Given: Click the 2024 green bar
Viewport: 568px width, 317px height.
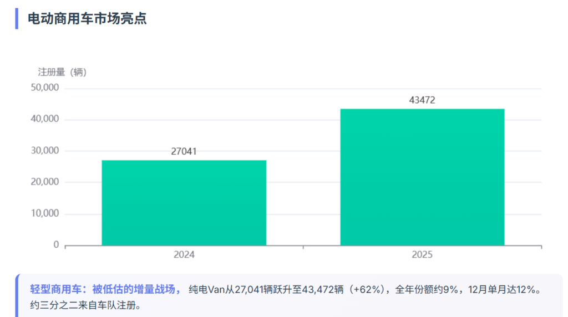Looking at the screenshot, I should [x=184, y=203].
